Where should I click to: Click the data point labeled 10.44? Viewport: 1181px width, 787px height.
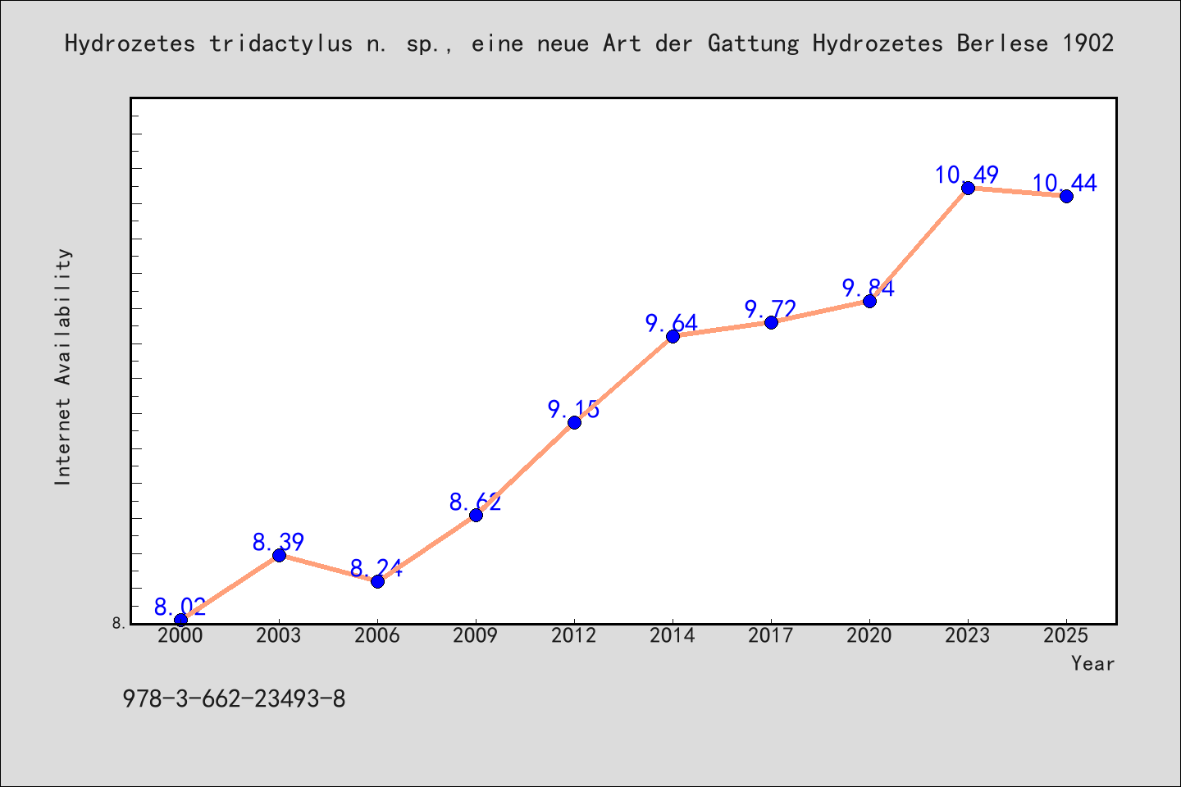(x=1066, y=196)
